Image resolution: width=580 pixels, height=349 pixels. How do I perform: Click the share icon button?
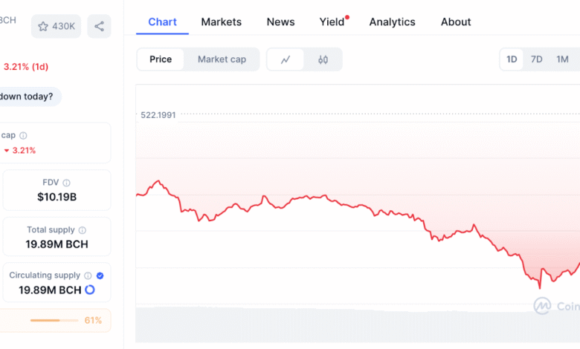[x=99, y=26]
